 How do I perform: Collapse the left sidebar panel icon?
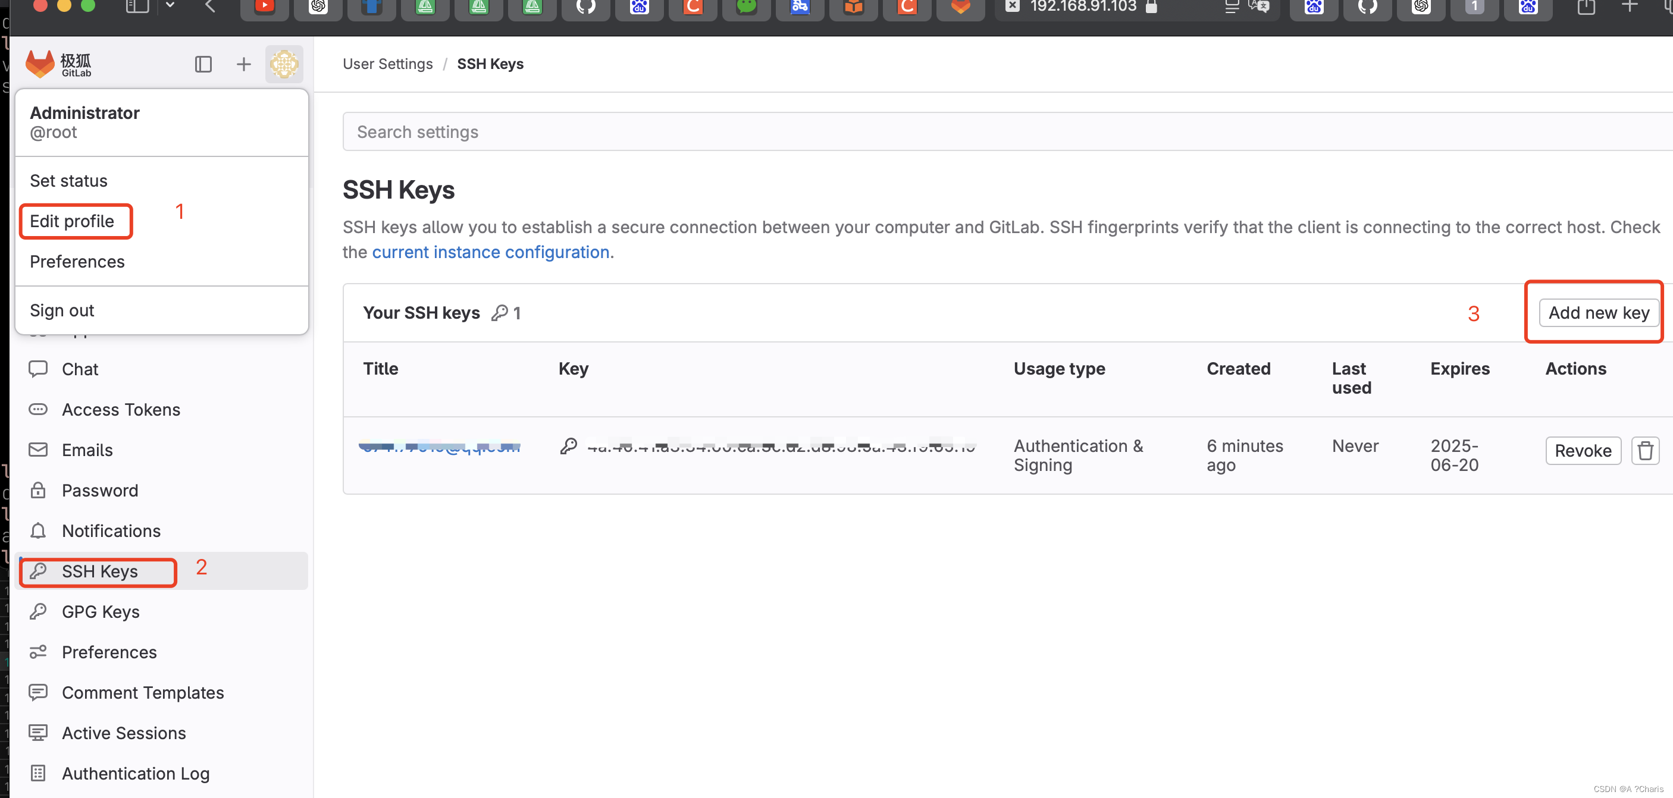203,64
